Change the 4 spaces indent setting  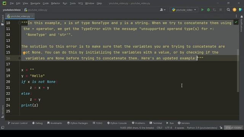180,128
